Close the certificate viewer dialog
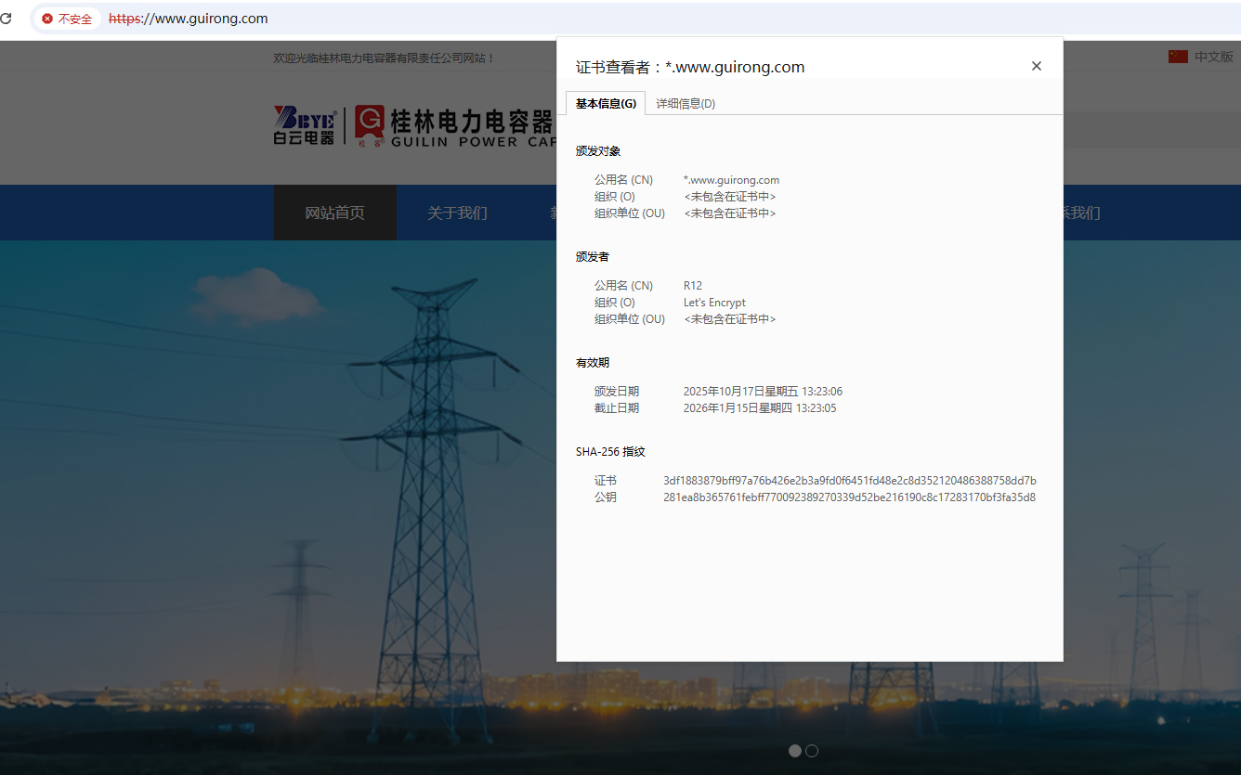Viewport: 1241px width, 775px height. coord(1037,66)
